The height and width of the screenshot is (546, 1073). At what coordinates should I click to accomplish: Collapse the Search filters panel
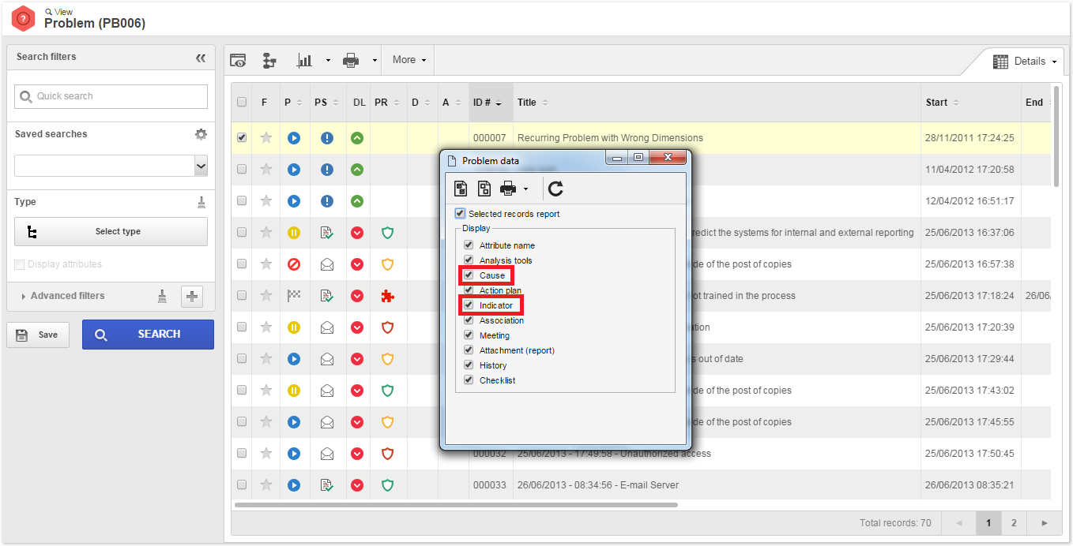(x=201, y=58)
